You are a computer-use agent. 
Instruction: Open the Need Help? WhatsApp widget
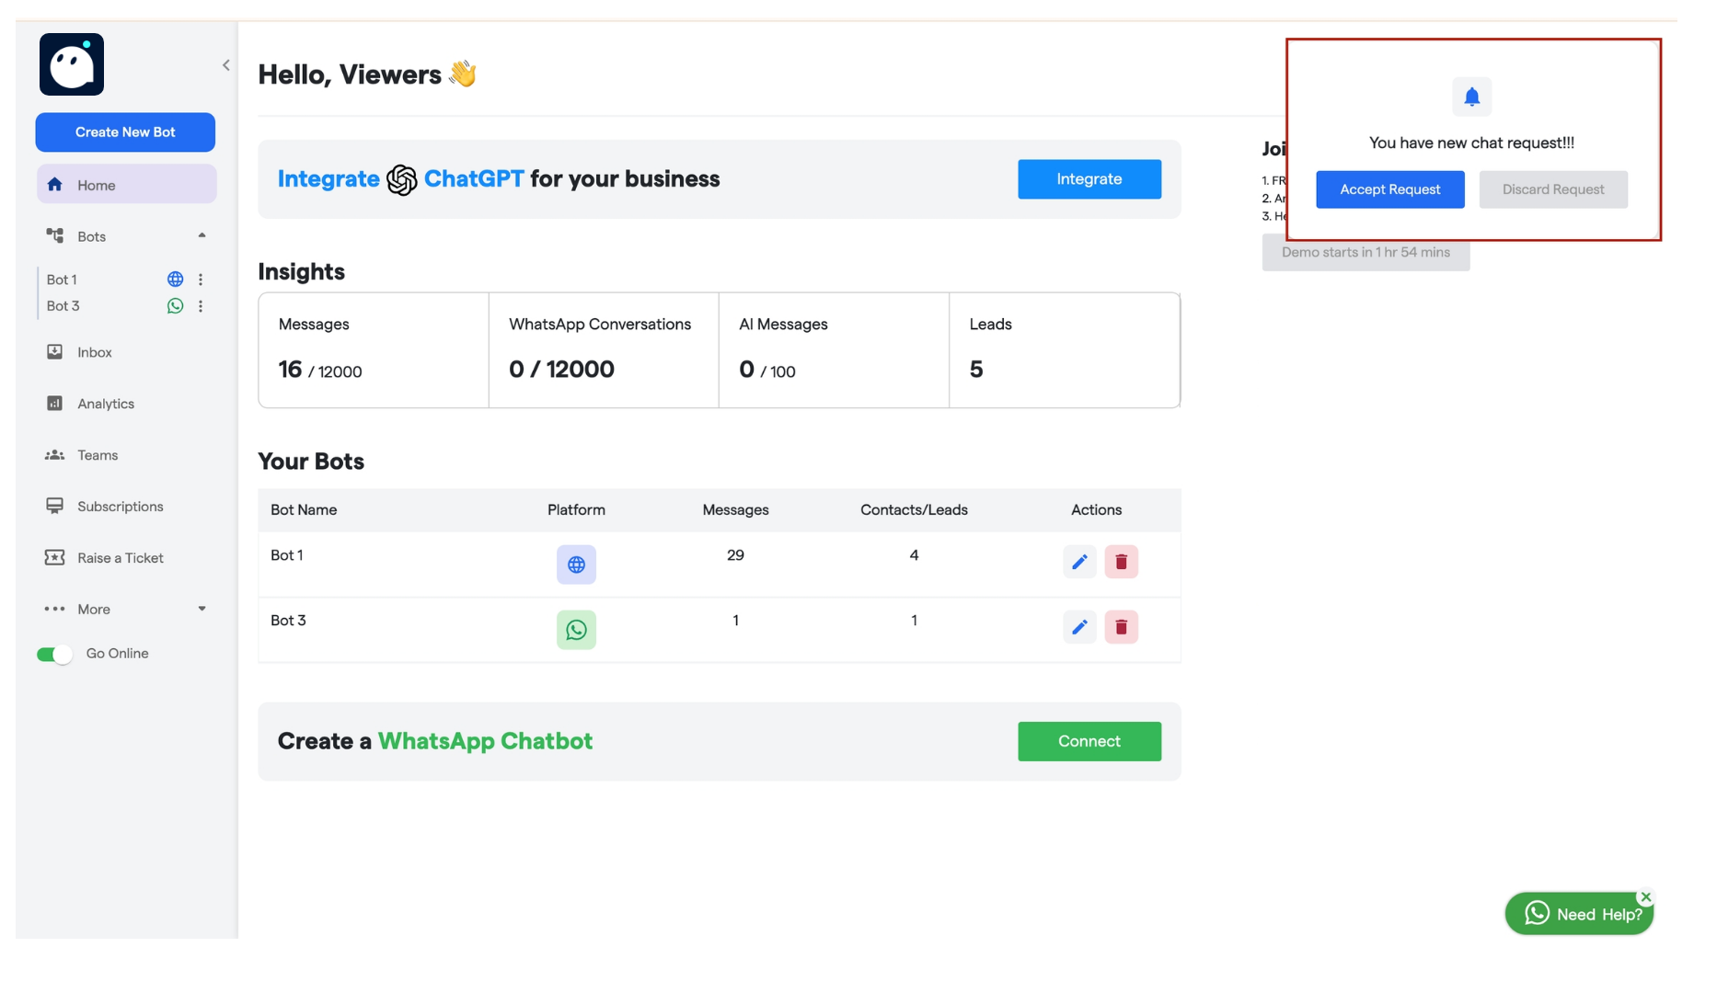[x=1579, y=914]
